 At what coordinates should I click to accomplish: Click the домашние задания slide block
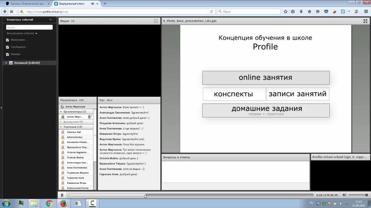click(x=266, y=110)
